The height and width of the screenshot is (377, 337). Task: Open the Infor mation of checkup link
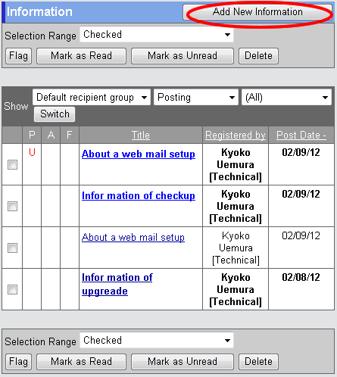pyautogui.click(x=139, y=195)
